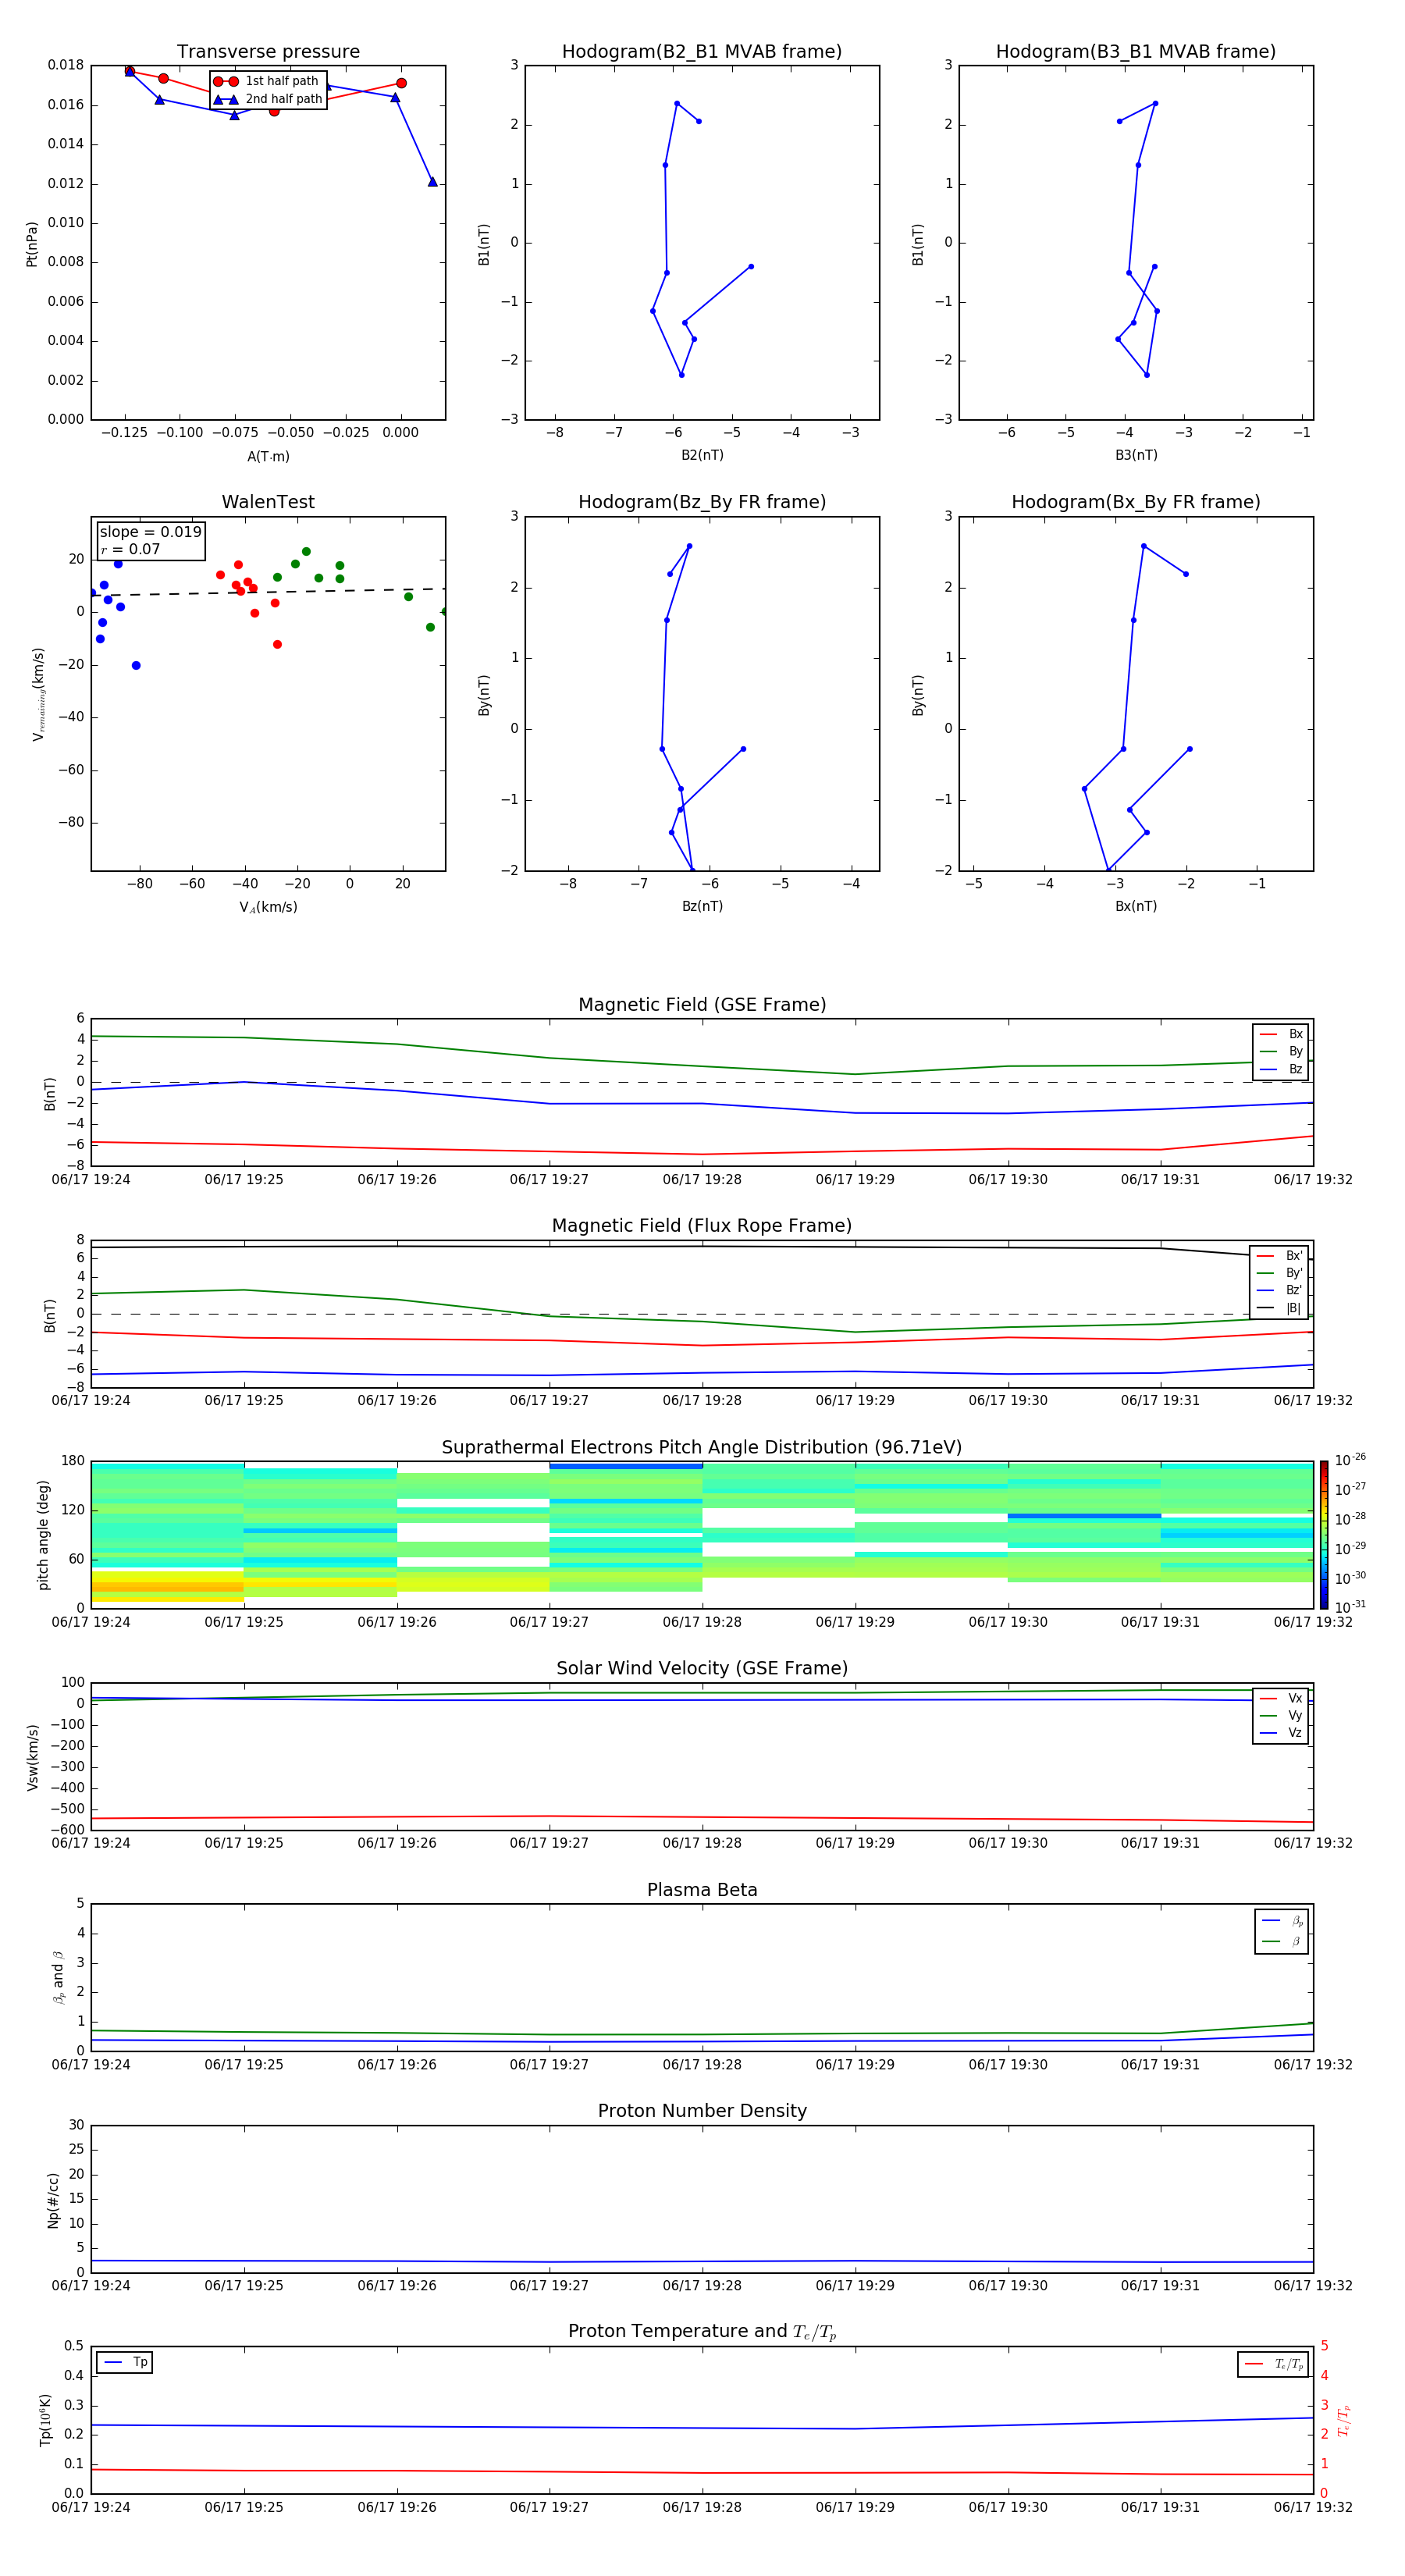Viewport: 1405px width, 2576px height.
Task: Click the 'Solar Wind Velocity (GSE Frame)' title
Action: pyautogui.click(x=702, y=1668)
